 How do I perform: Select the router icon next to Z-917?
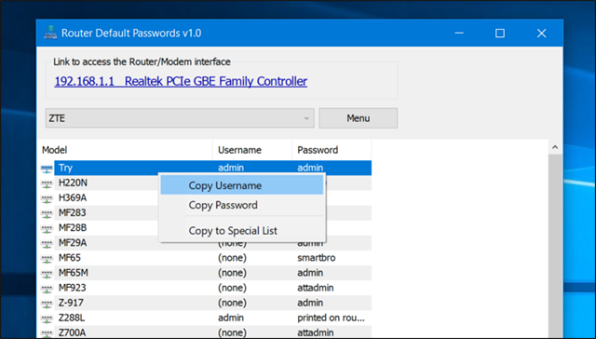coord(47,304)
